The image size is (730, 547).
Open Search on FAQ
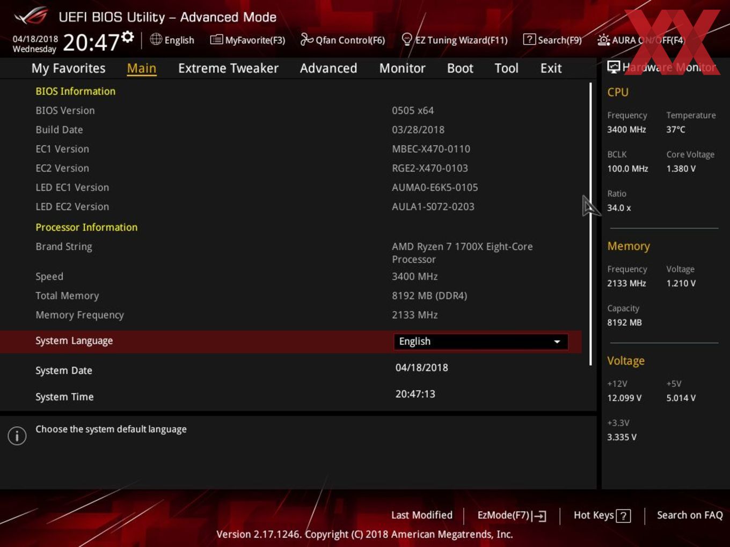(690, 515)
